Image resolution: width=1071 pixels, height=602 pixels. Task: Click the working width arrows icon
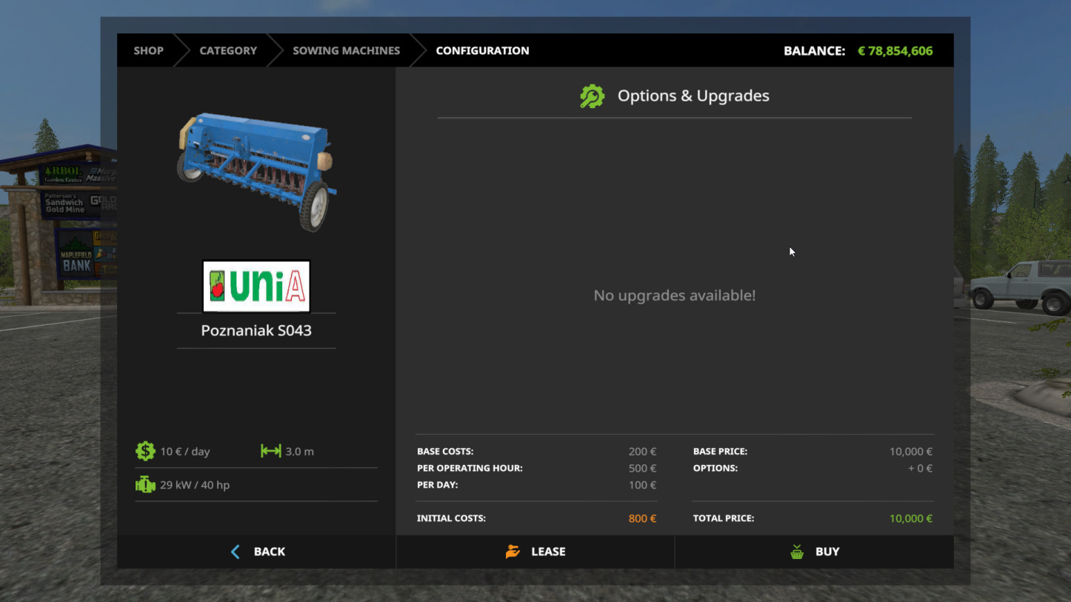coord(270,451)
